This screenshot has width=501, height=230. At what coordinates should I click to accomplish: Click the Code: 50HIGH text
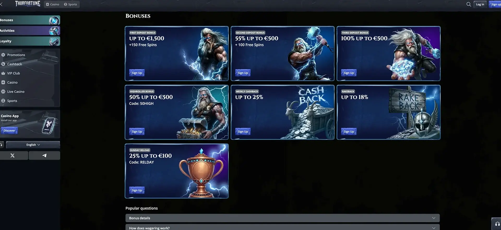pos(141,104)
